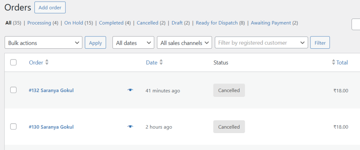
Task: Open the All sales channels dropdown
Action: [x=185, y=43]
